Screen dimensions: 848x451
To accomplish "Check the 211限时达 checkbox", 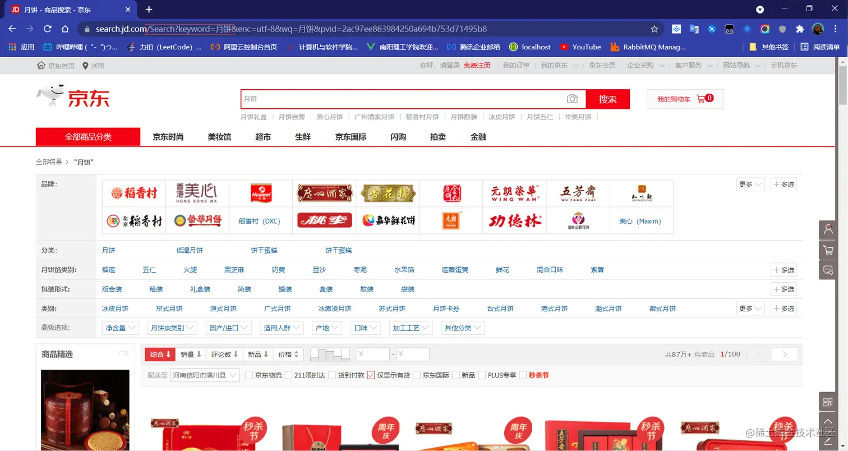I will [x=288, y=375].
